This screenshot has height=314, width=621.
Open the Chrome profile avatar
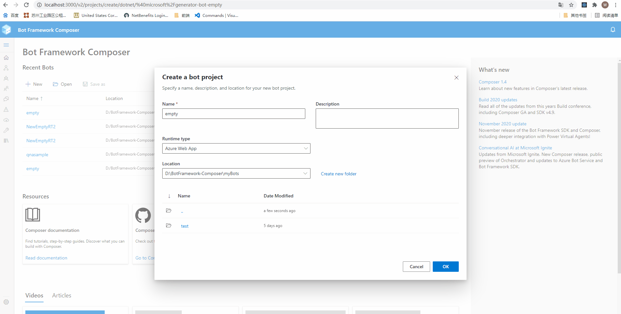click(605, 5)
